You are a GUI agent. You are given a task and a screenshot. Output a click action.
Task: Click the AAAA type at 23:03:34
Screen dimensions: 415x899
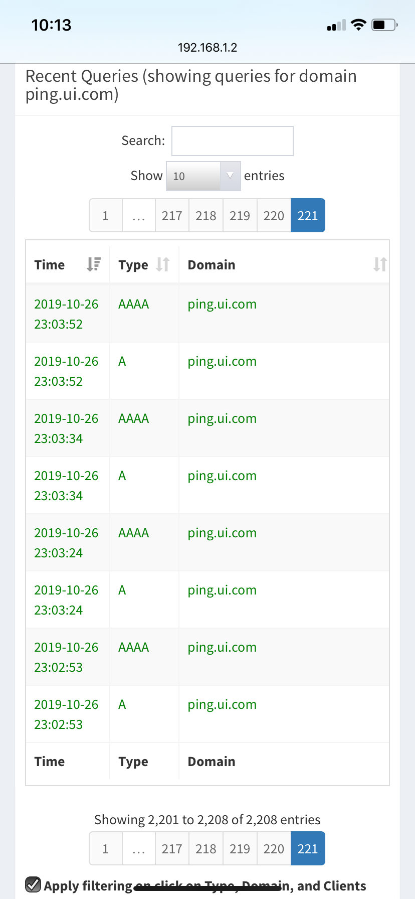tap(133, 419)
